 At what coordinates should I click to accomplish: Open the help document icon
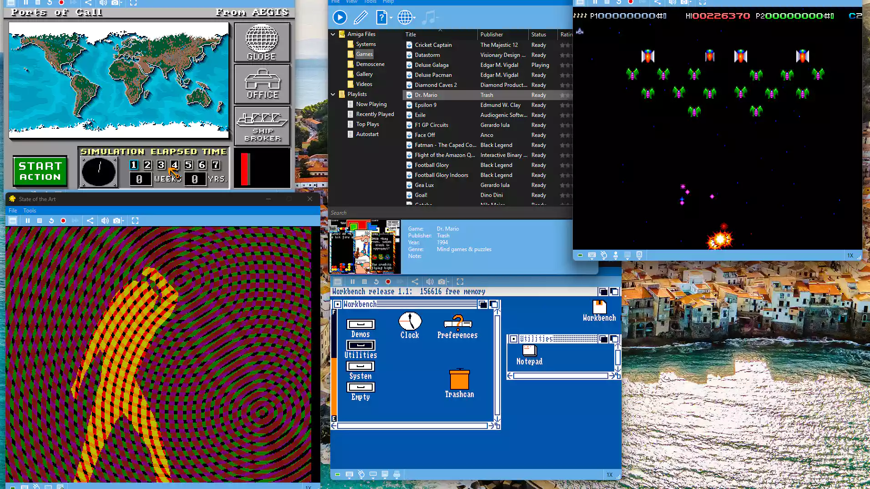381,18
